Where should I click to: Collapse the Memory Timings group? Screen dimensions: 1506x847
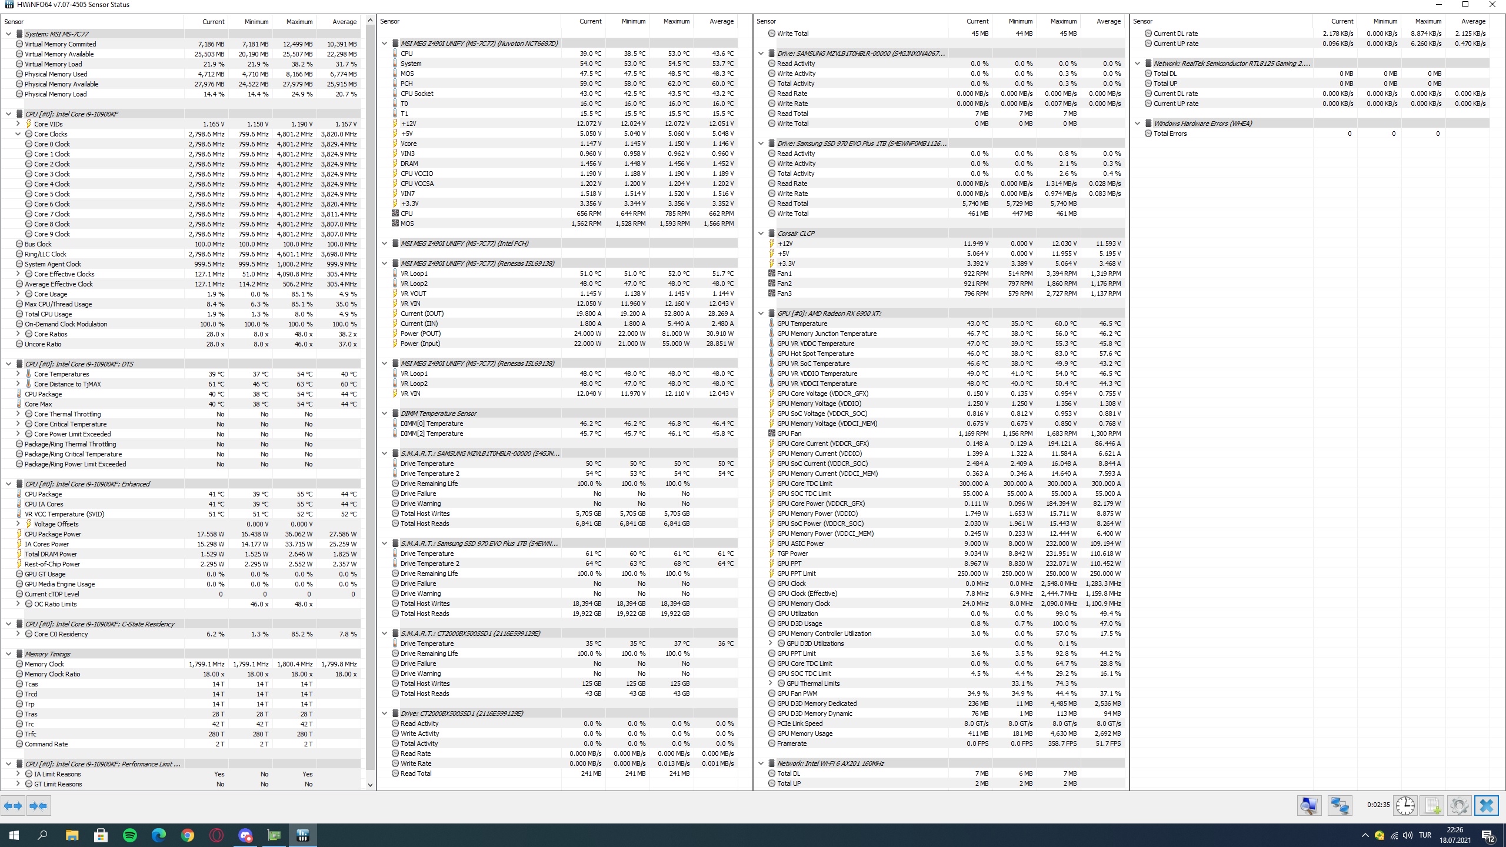point(9,654)
